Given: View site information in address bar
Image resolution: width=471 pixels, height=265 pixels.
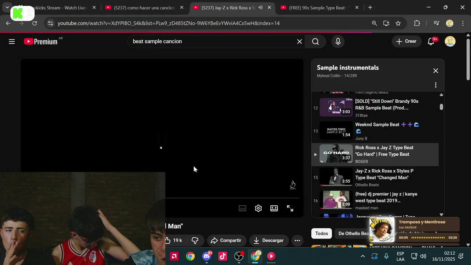Looking at the screenshot, I should click(x=50, y=23).
